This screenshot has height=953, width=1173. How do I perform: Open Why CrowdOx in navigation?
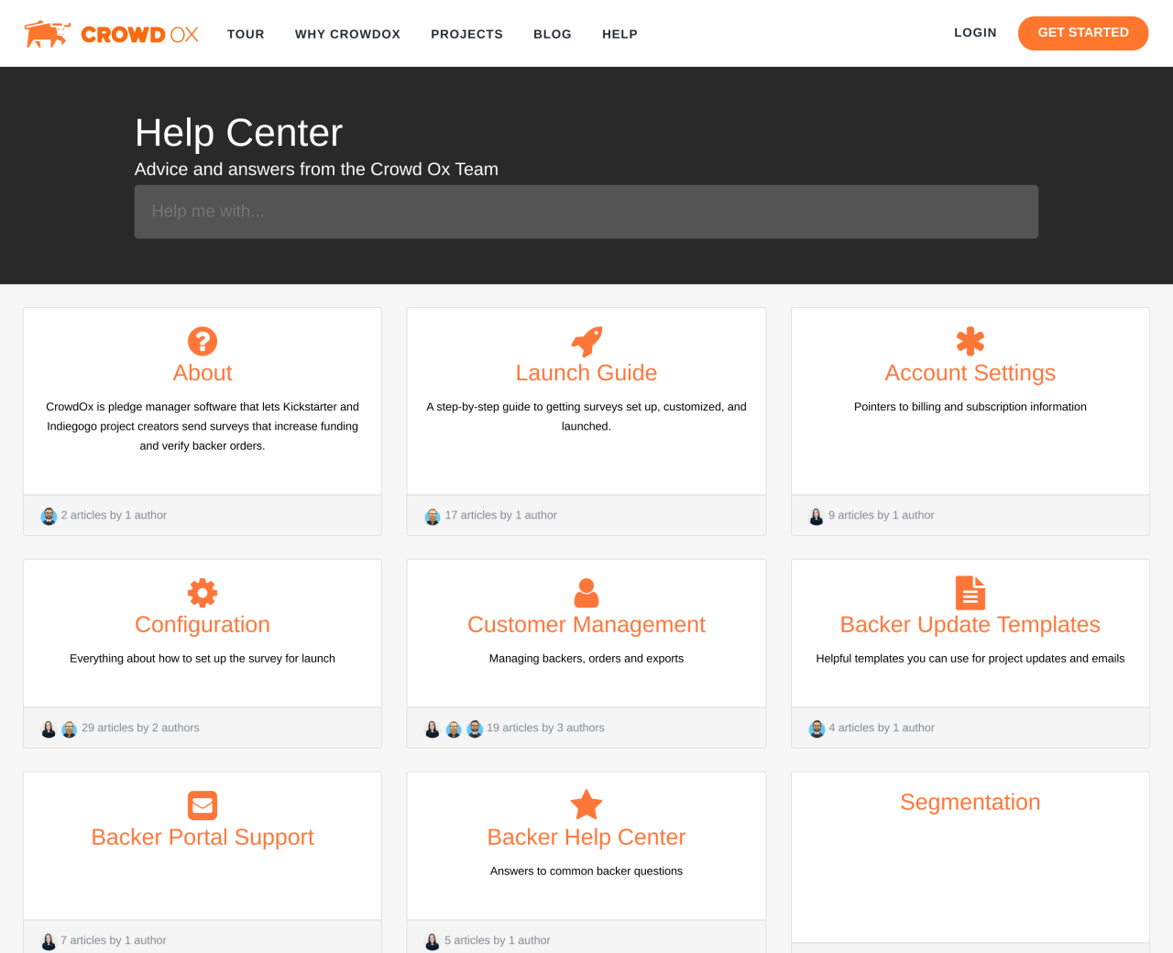click(x=347, y=34)
